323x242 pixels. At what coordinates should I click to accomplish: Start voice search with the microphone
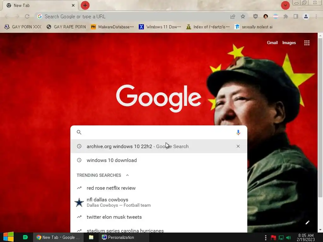(238, 132)
